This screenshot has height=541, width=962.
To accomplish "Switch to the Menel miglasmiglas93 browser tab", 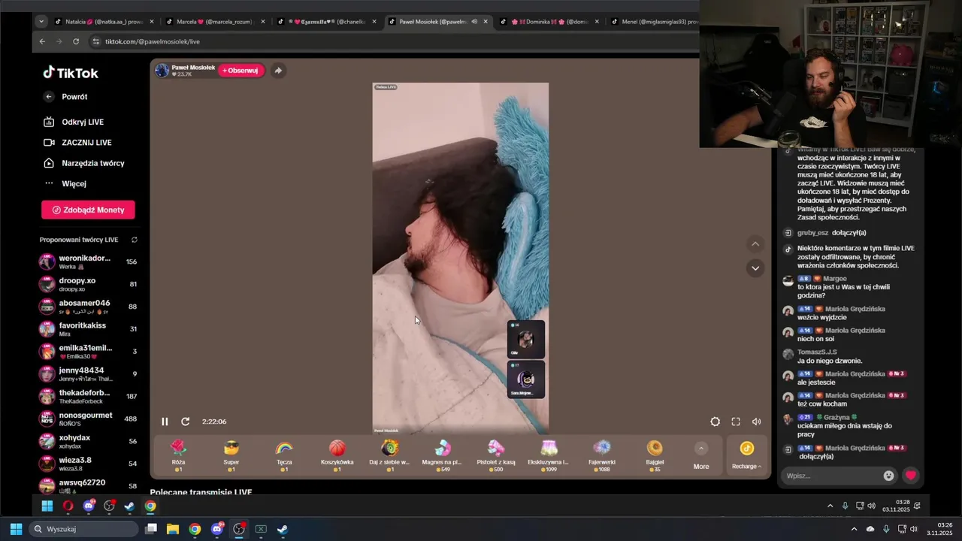I will [x=654, y=22].
